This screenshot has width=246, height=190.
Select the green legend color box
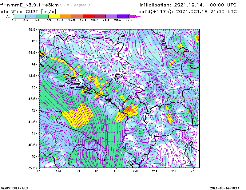pos(42,16)
